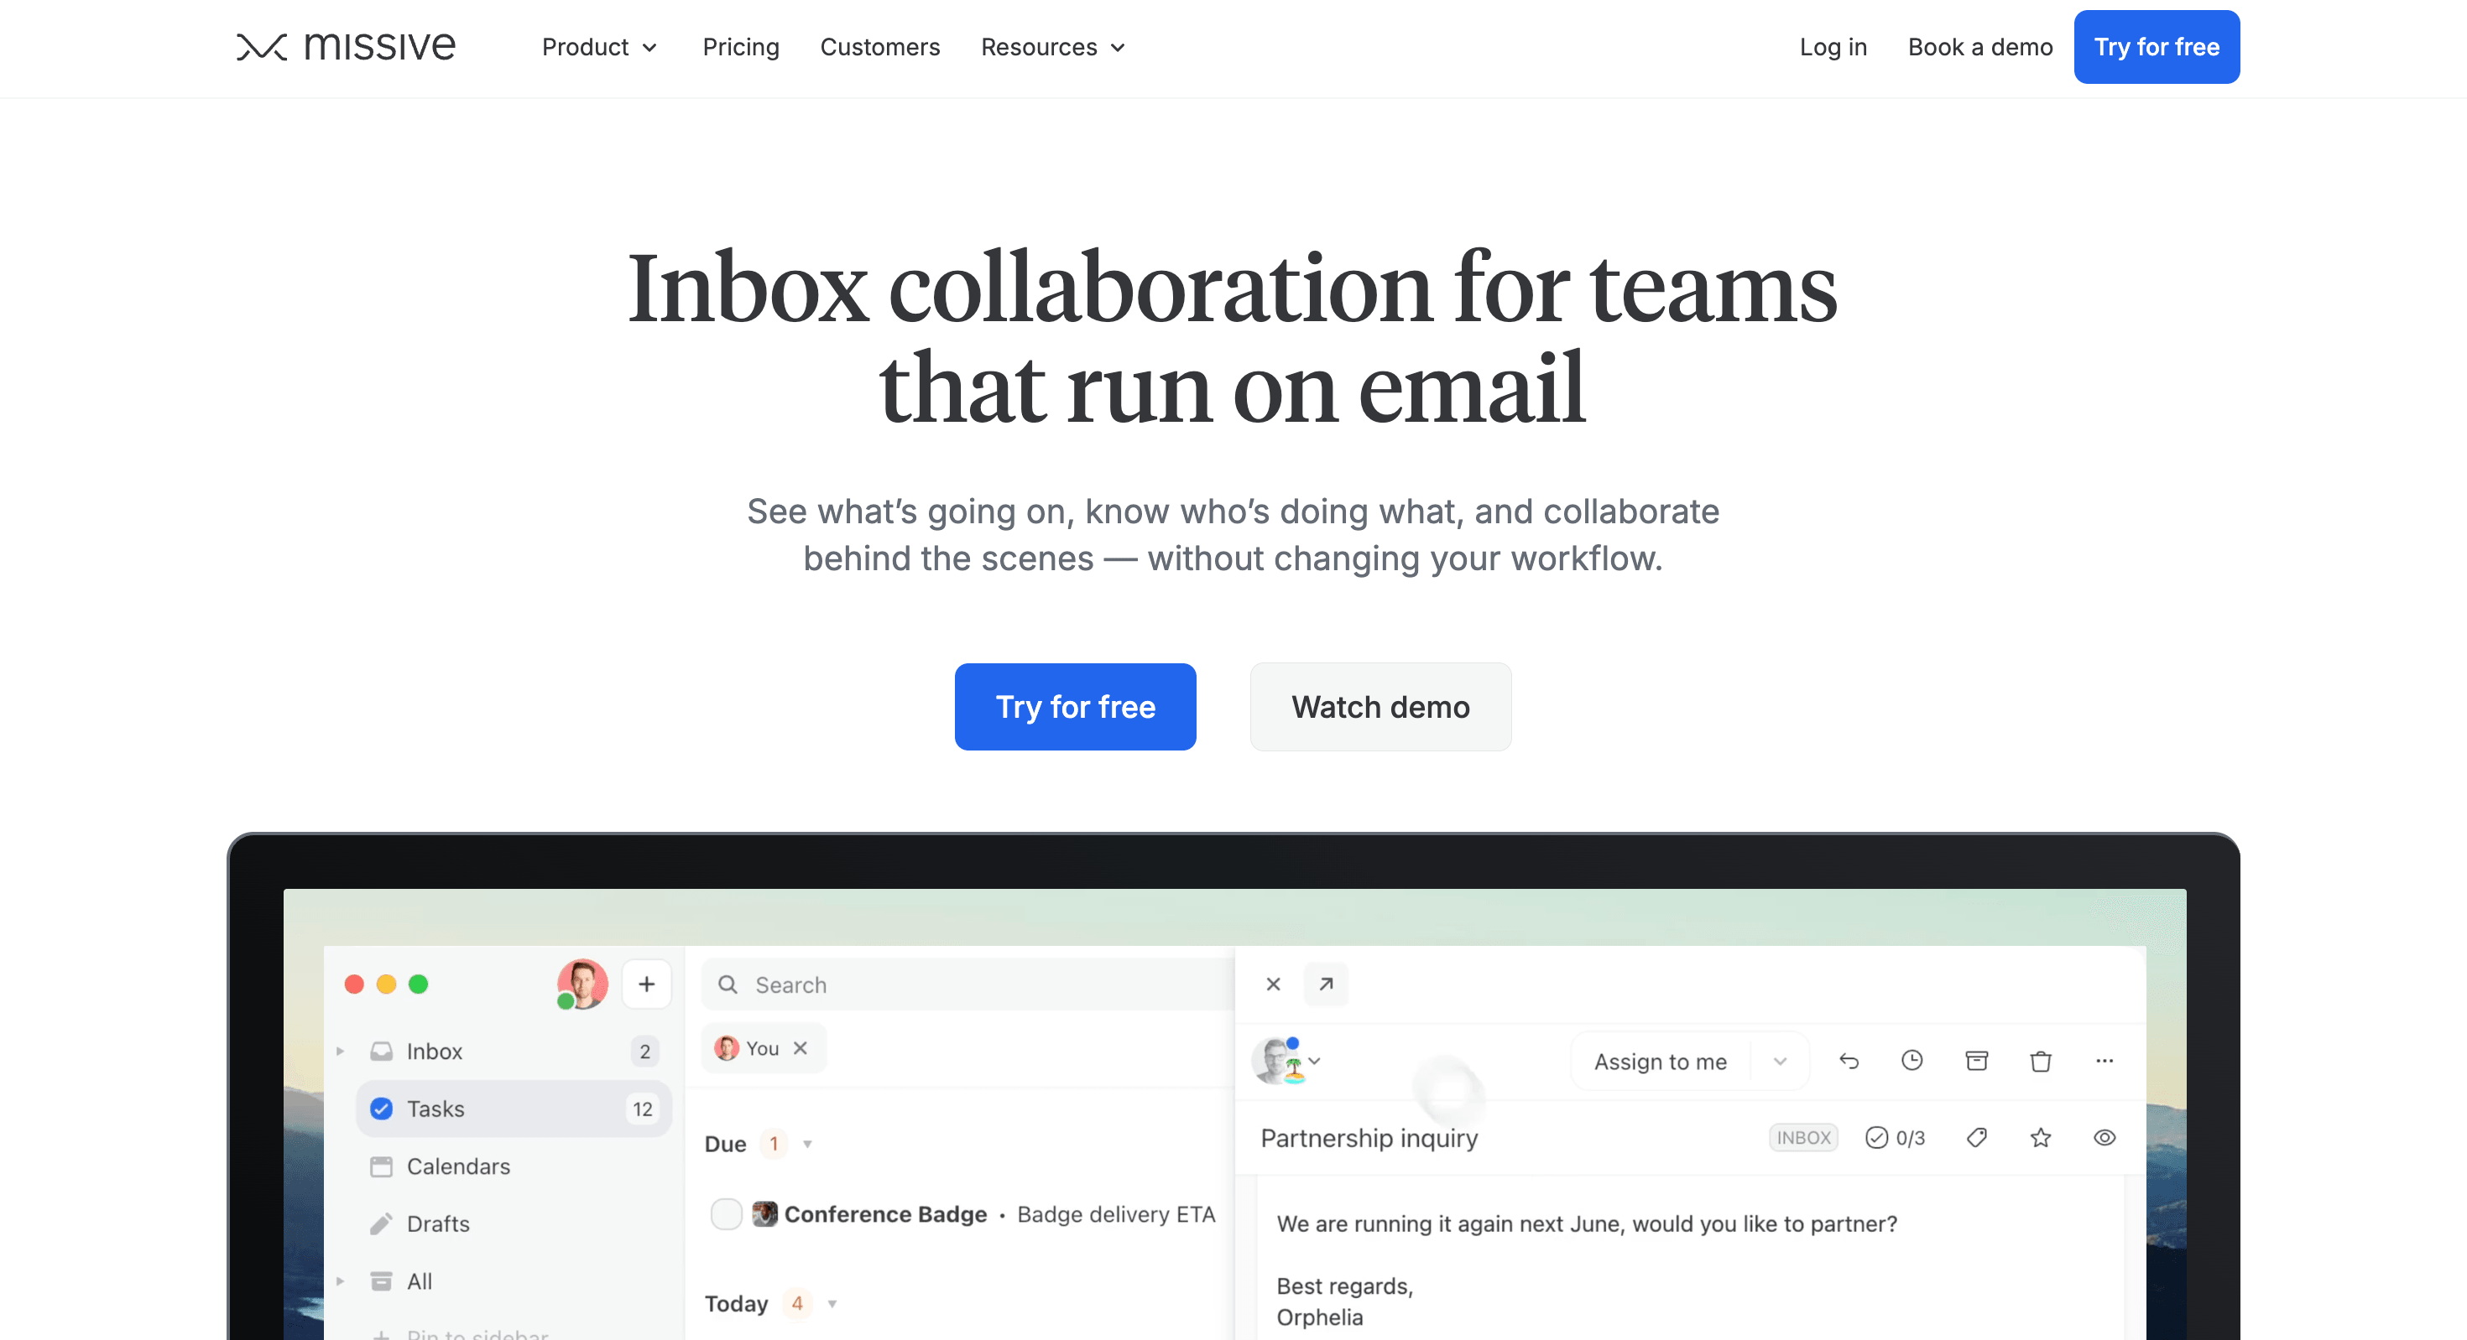Expand the All mailbox arrow
2467x1340 pixels.
pos(340,1280)
